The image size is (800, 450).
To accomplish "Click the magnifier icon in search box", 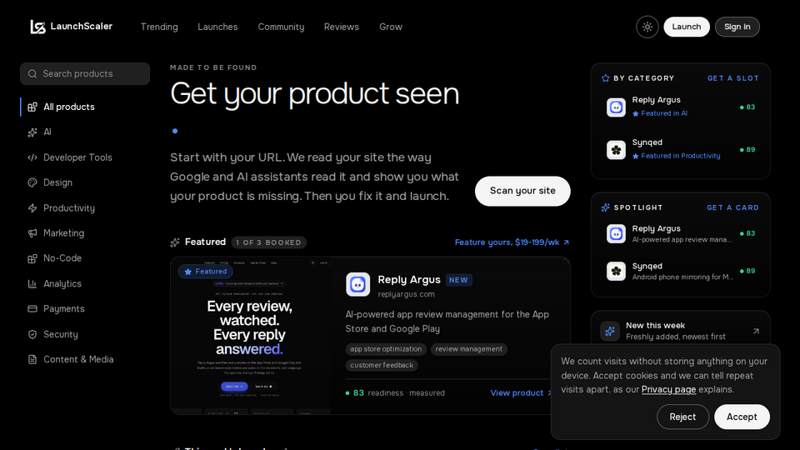I will [32, 74].
